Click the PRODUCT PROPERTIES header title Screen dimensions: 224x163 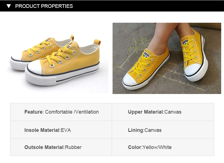point(44,6)
